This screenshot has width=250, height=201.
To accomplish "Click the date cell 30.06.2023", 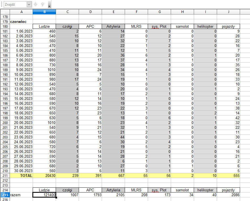I will point(21,171).
